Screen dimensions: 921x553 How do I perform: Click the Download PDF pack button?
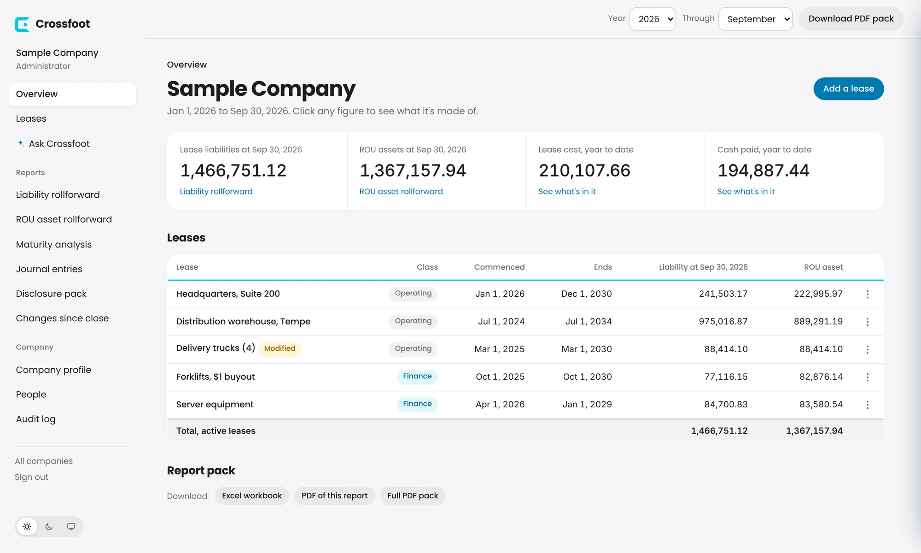click(x=851, y=19)
